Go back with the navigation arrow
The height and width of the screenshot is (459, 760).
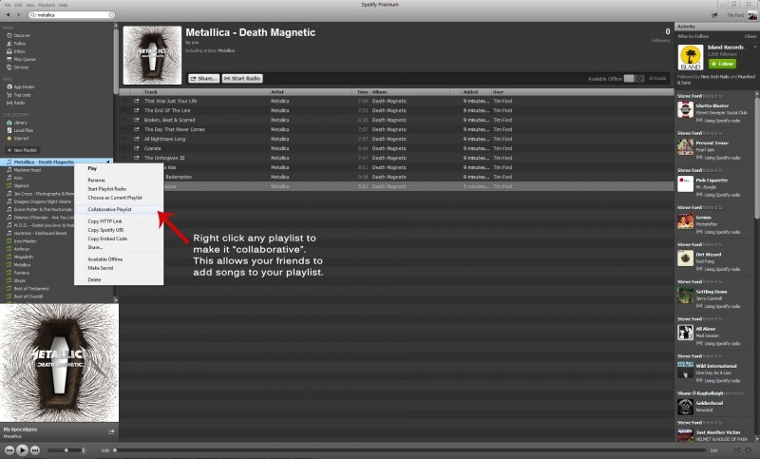click(7, 16)
